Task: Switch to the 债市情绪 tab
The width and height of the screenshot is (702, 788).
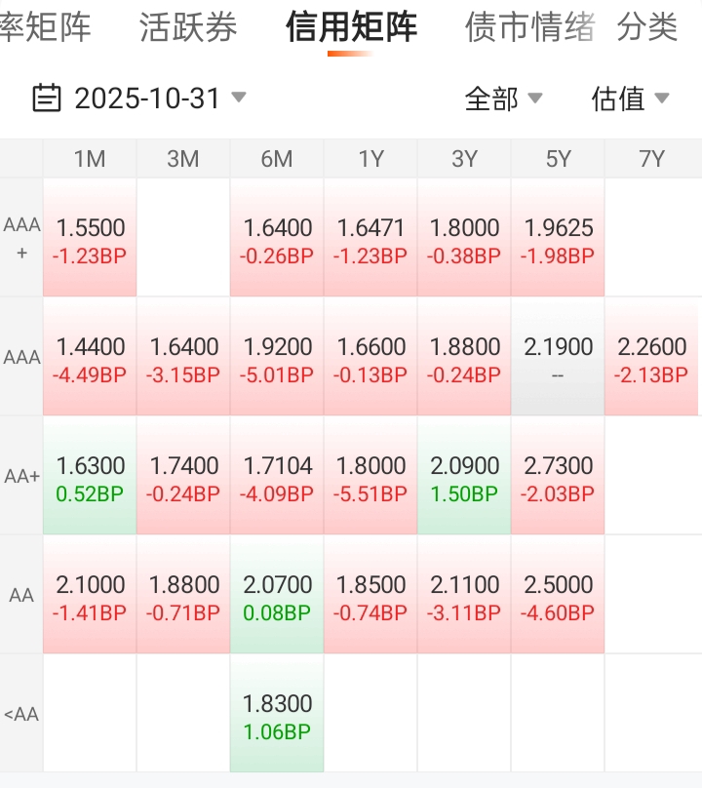Action: (x=529, y=27)
